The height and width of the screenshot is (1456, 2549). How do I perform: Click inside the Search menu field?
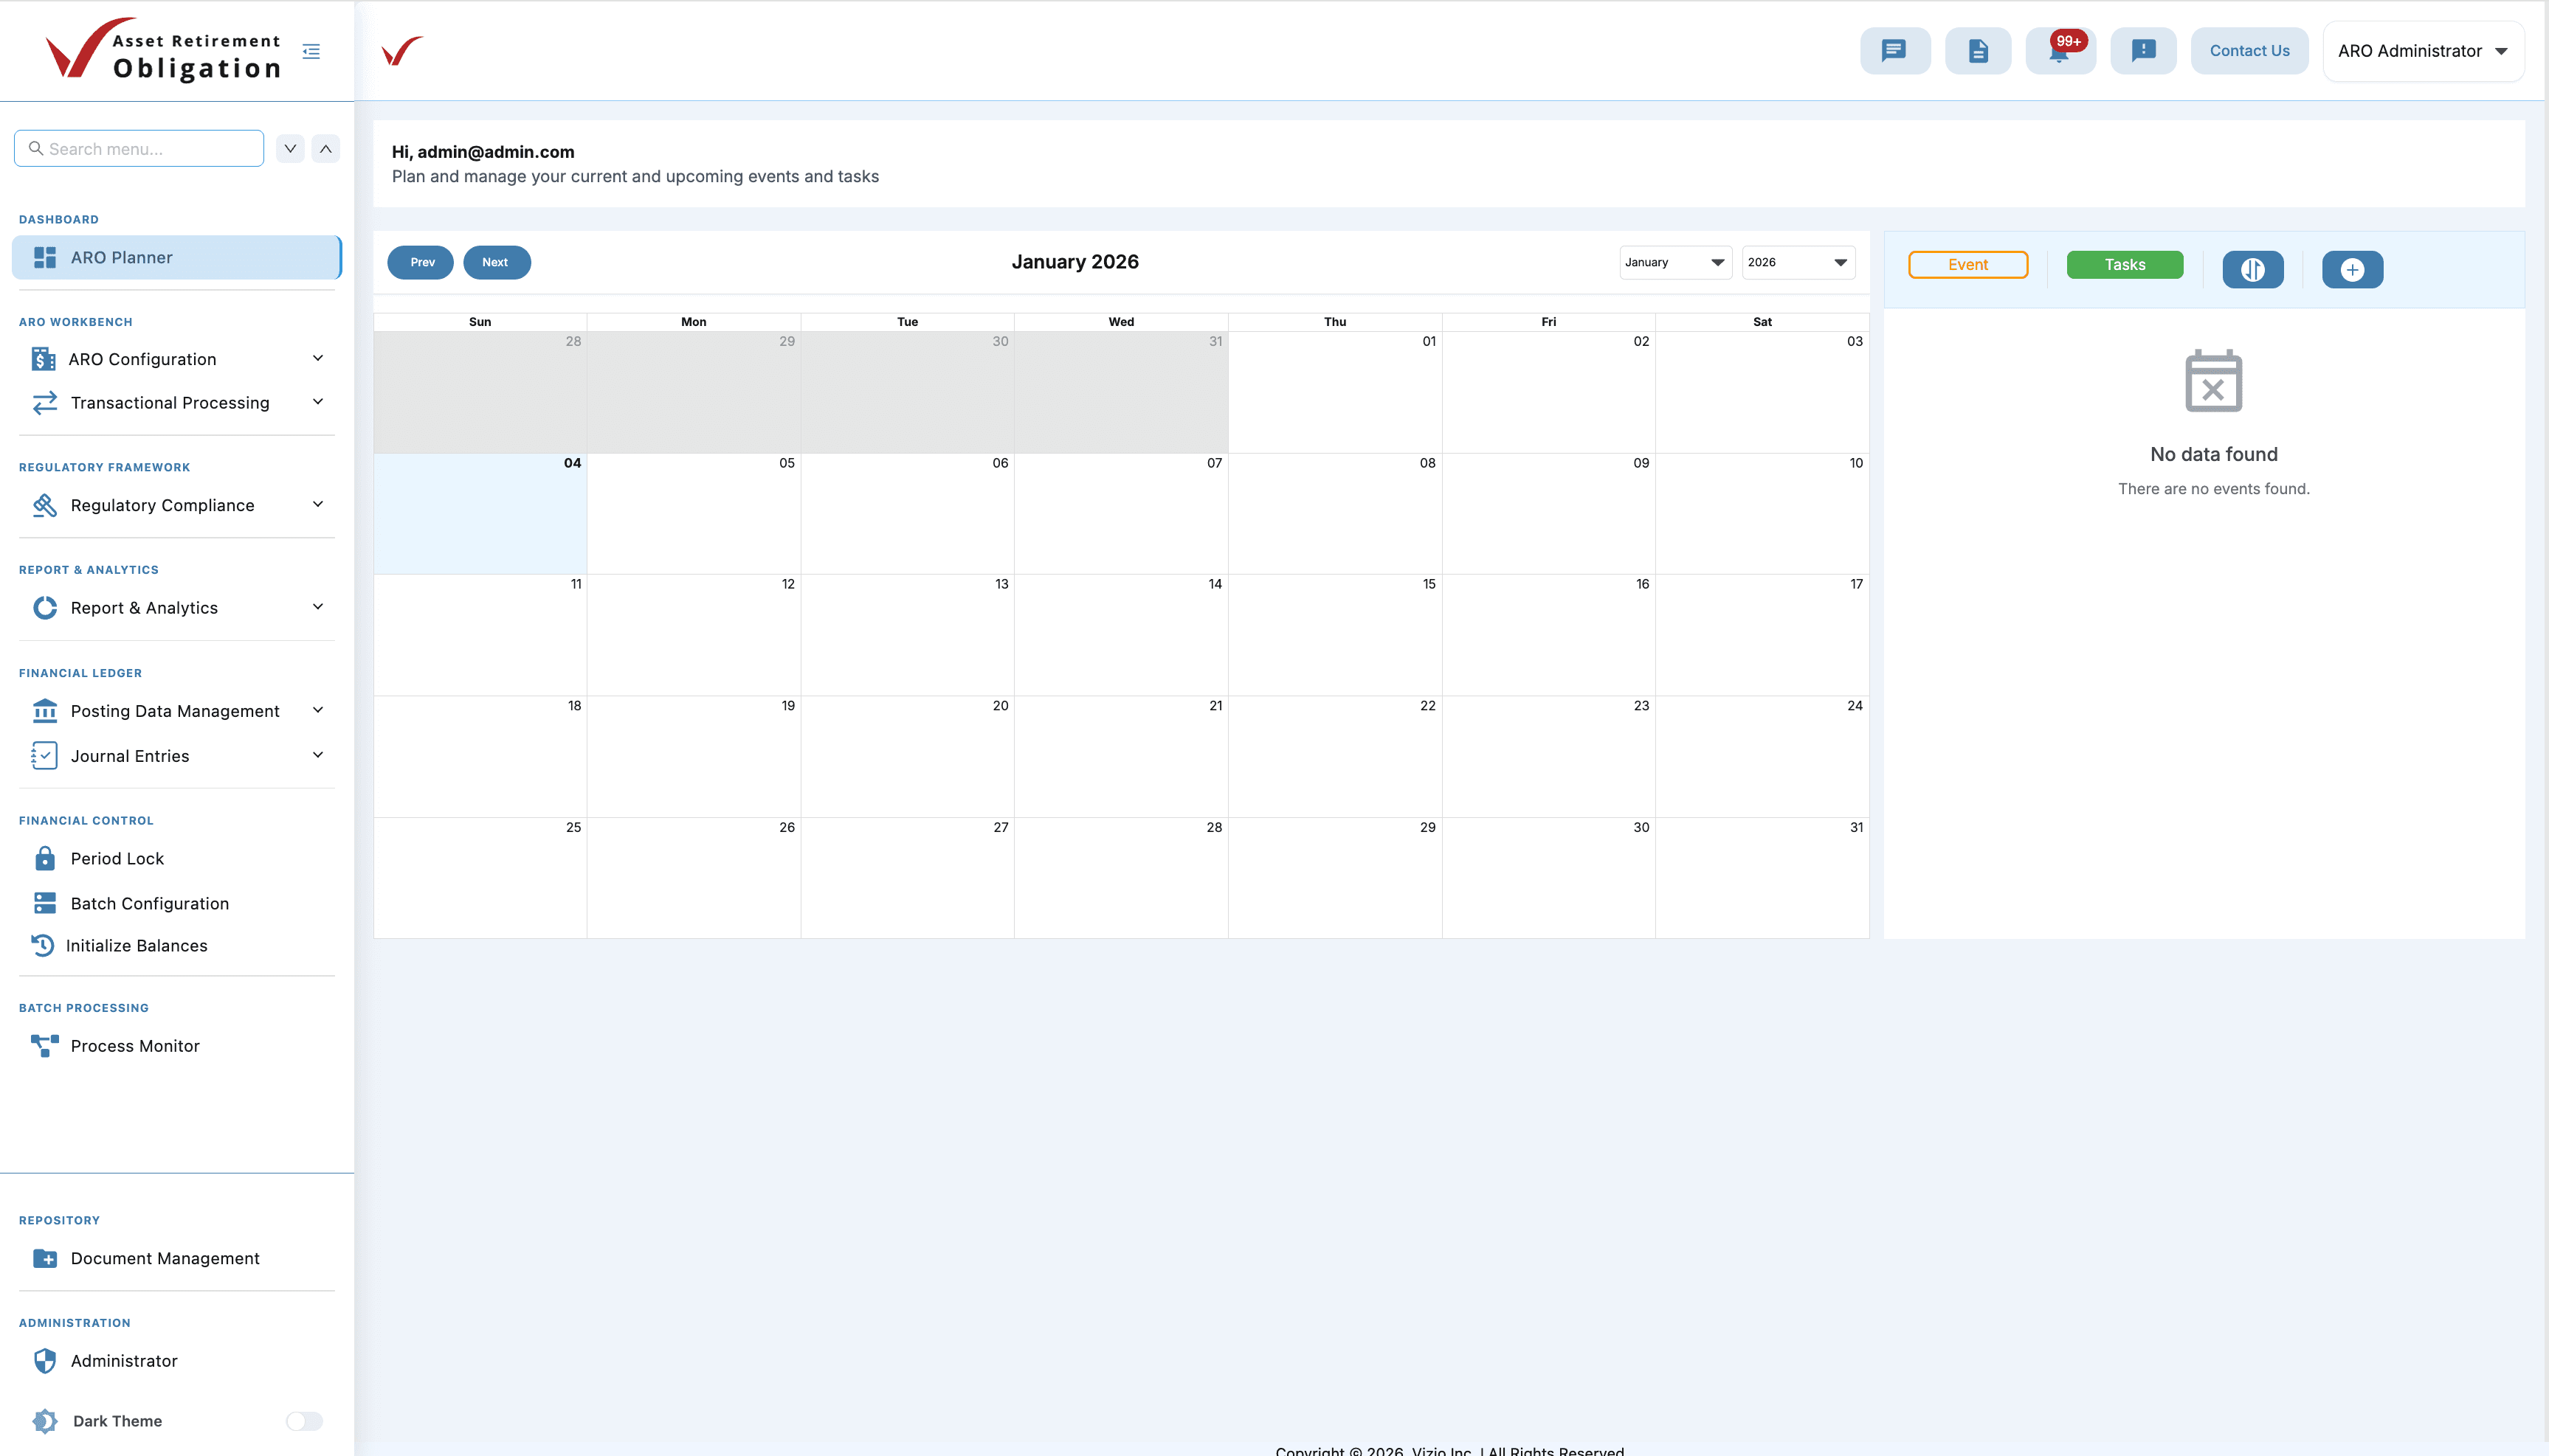click(138, 148)
